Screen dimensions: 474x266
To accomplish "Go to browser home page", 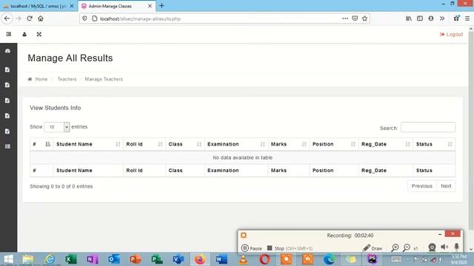I will 41,18.
